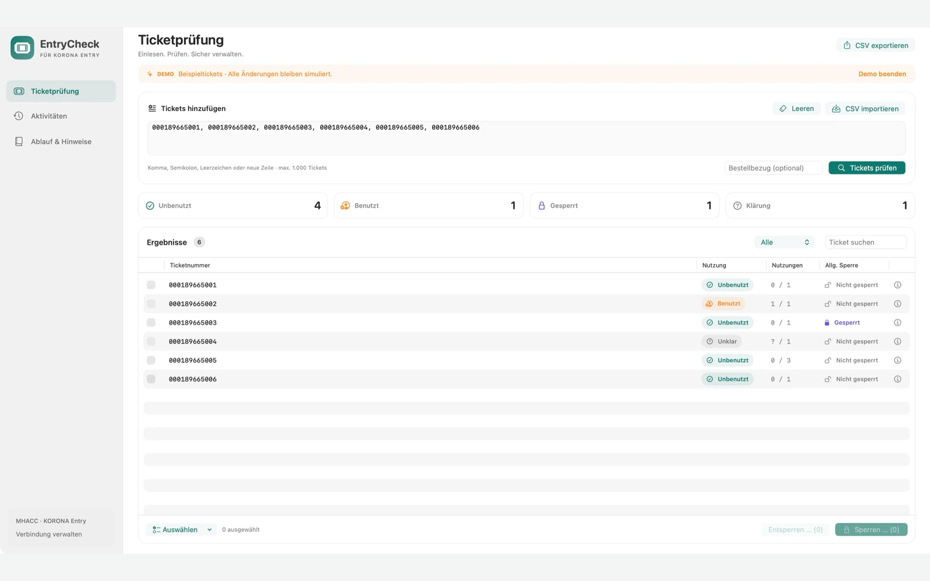
Task: Click CSV importieren button
Action: click(x=865, y=108)
